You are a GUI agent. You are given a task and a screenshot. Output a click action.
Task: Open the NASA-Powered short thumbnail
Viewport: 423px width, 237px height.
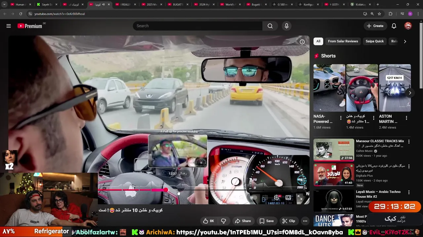point(329,88)
